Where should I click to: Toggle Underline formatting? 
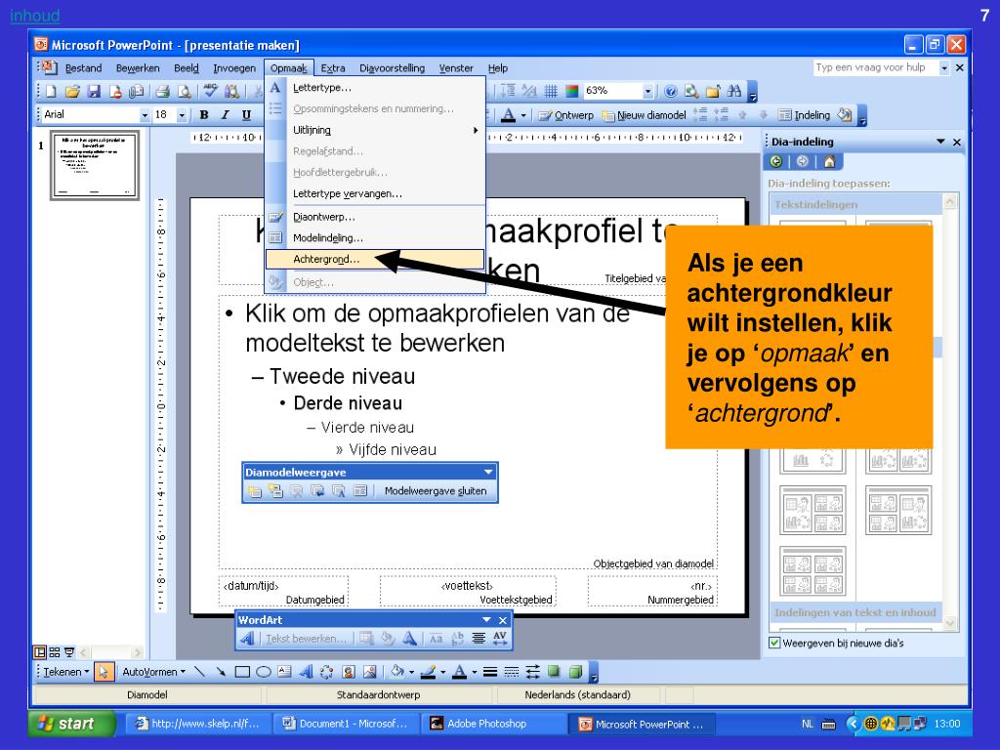[246, 115]
